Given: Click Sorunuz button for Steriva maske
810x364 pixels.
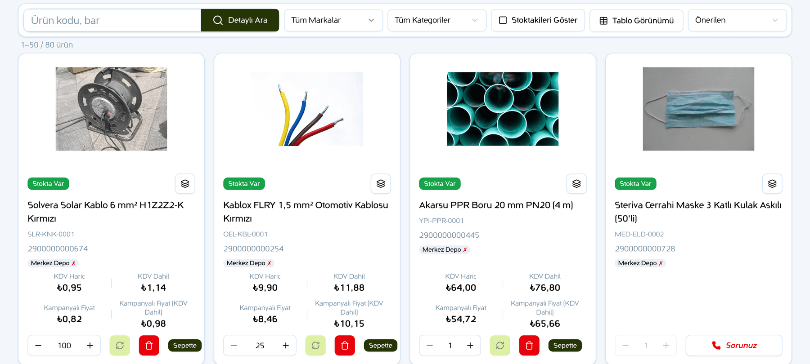Looking at the screenshot, I should coord(734,346).
